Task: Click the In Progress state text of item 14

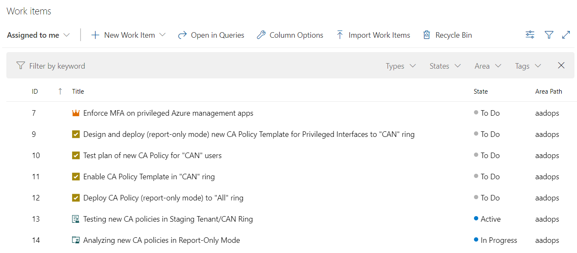Action: [499, 240]
